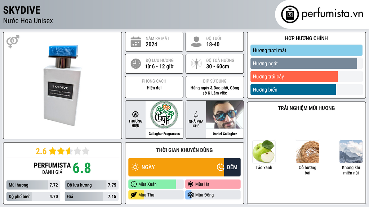This screenshot has width=369, height=207.
Task: Click the Perfumista đánh giá label
Action: (52, 168)
